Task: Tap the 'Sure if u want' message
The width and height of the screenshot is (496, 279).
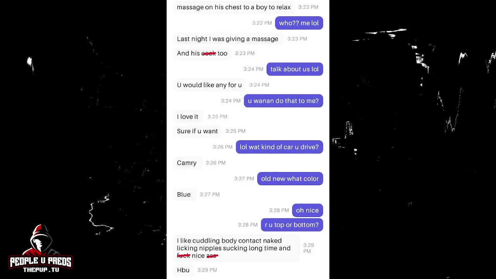Action: tap(197, 131)
